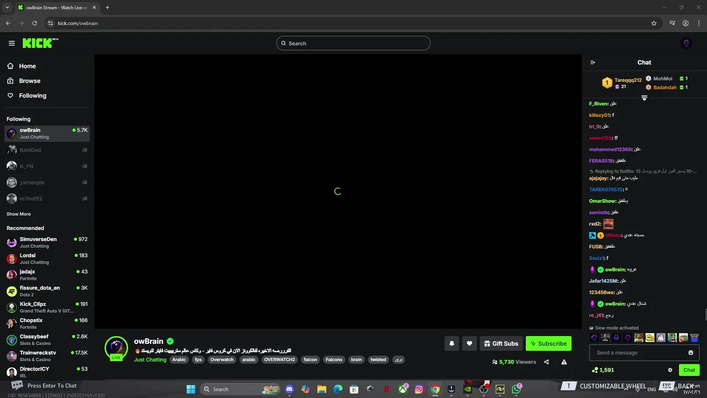Open a new Chrome tab
Image resolution: width=707 pixels, height=398 pixels.
[107, 7]
